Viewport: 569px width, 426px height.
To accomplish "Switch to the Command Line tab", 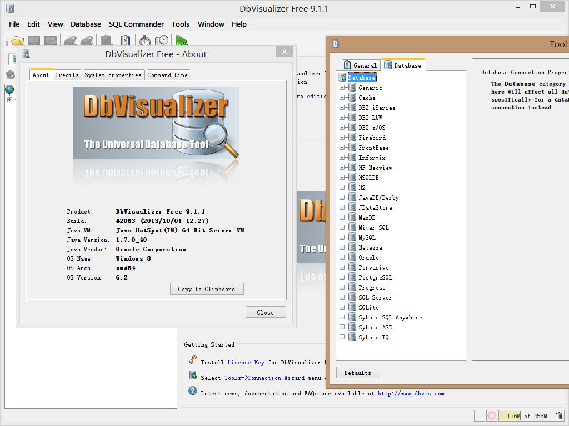I will tap(168, 75).
